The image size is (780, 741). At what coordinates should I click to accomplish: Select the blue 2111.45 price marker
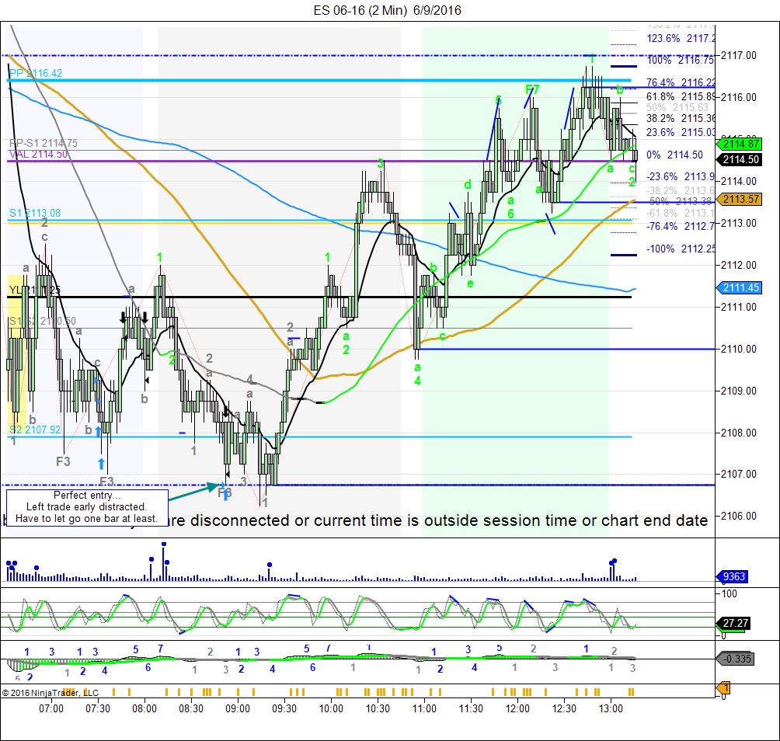click(x=740, y=288)
